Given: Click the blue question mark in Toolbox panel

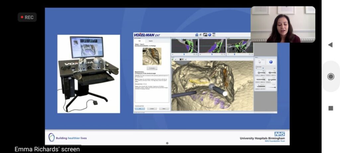Looking at the screenshot, I should pyautogui.click(x=271, y=62).
